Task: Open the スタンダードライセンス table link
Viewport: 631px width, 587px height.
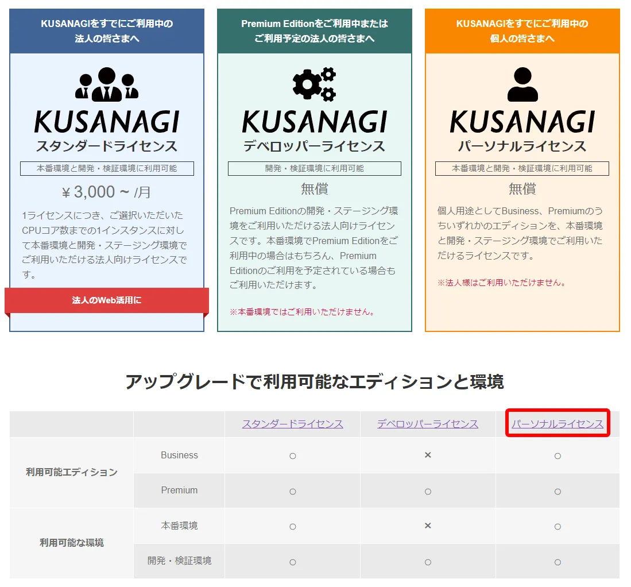Action: [x=293, y=424]
